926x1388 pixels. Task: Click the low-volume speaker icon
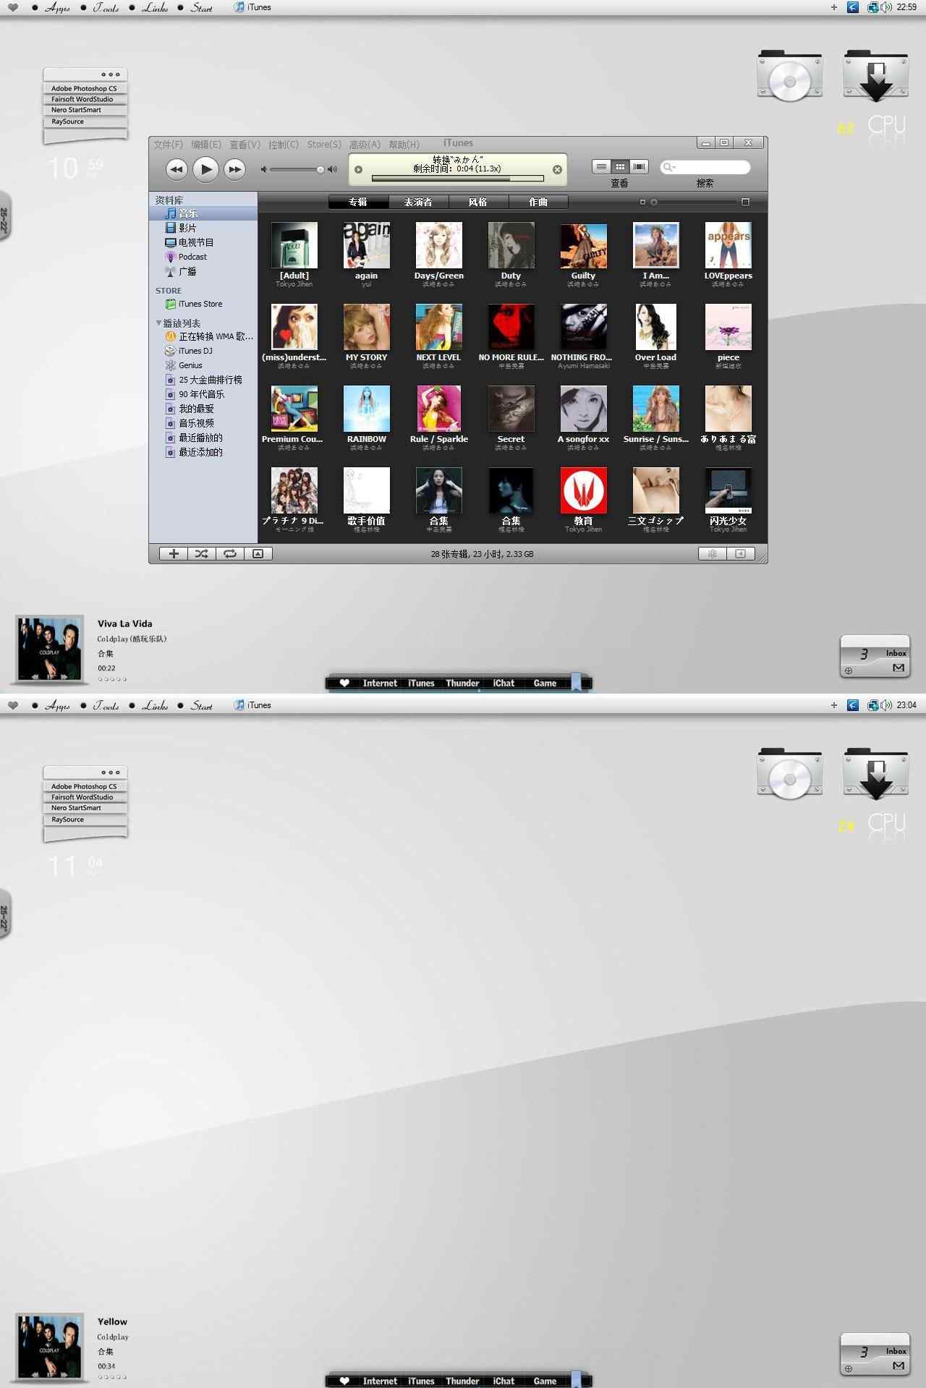264,169
